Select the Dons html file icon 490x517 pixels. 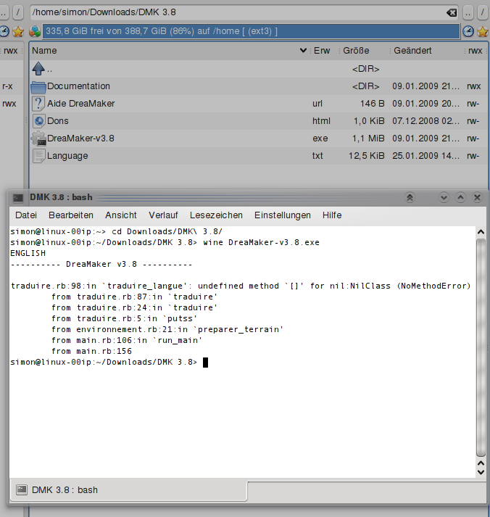[x=39, y=121]
